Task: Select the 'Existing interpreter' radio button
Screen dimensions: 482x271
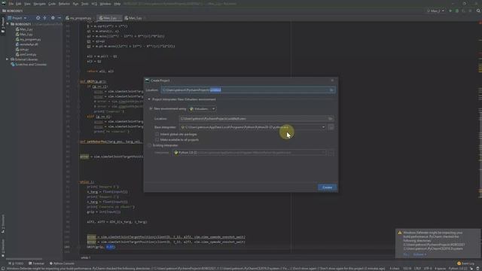Action: (150, 145)
